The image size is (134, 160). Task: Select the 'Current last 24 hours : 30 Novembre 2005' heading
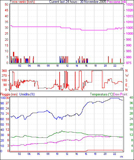pyautogui.click(x=78, y=2)
